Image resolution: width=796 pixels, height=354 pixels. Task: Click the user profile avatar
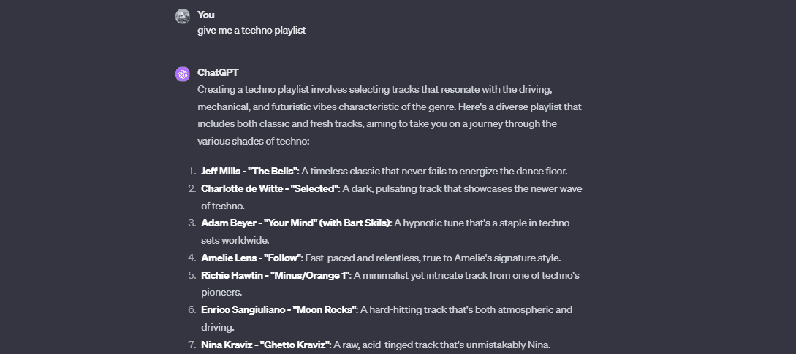[x=183, y=16]
